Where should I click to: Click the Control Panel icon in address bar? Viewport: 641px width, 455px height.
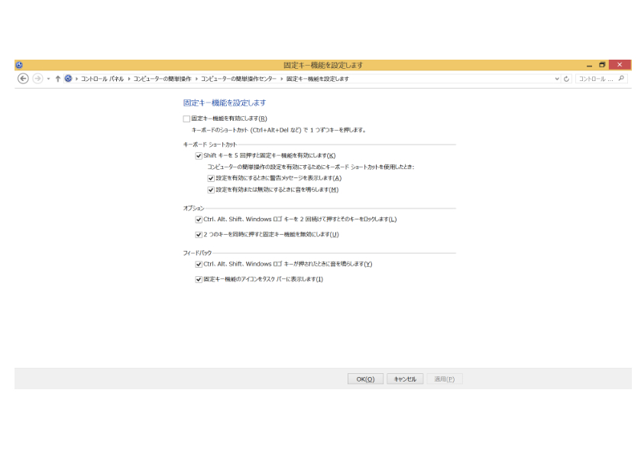tap(68, 79)
